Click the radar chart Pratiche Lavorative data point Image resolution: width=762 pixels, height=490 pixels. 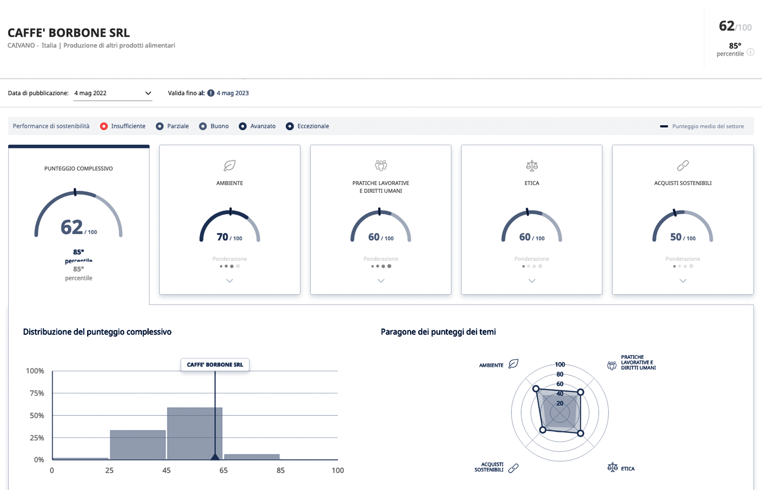(x=581, y=392)
